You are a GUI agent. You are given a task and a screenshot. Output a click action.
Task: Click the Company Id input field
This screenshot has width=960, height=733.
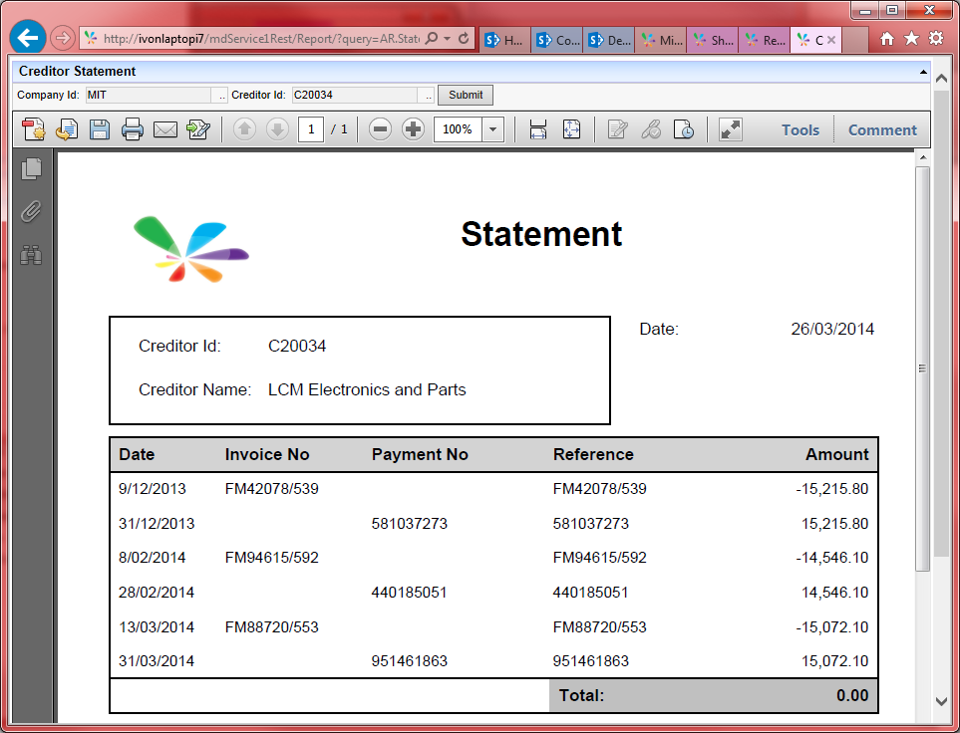tap(149, 95)
